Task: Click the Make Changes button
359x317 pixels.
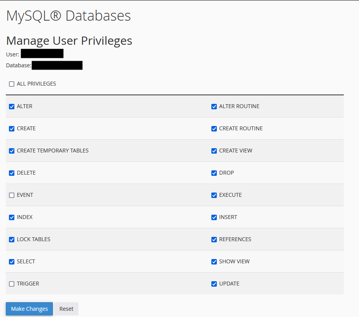Action: (x=29, y=309)
